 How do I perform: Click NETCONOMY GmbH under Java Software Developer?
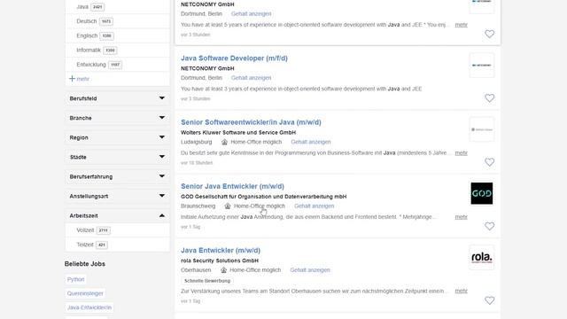coord(207,68)
